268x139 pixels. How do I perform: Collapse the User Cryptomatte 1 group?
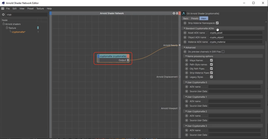pos(186,97)
